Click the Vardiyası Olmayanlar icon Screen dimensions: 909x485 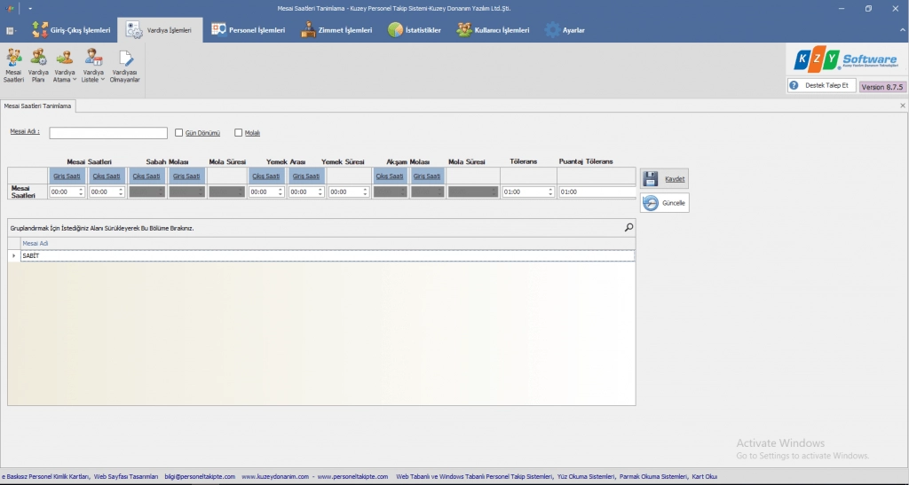pyautogui.click(x=126, y=66)
